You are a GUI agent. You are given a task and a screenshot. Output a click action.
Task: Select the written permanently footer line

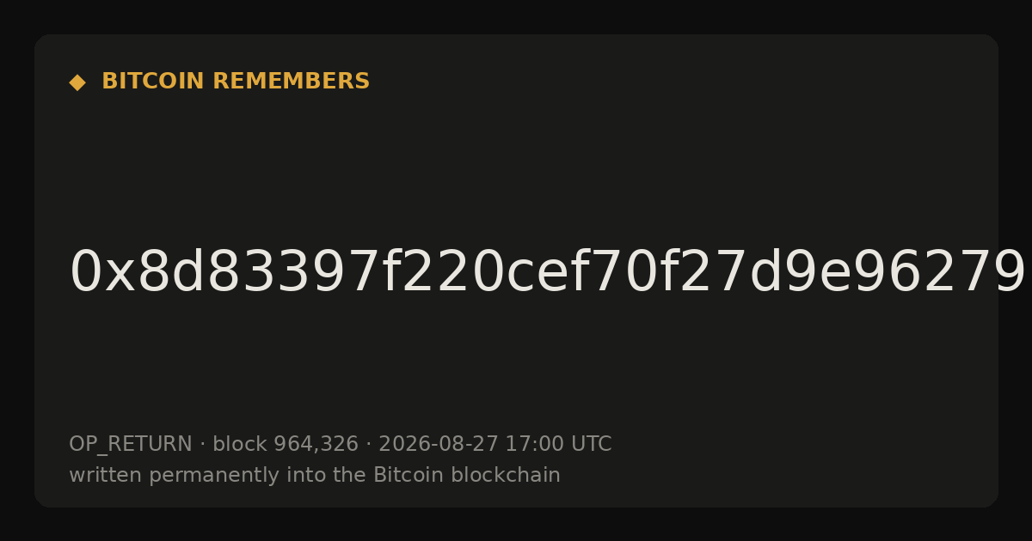(315, 475)
